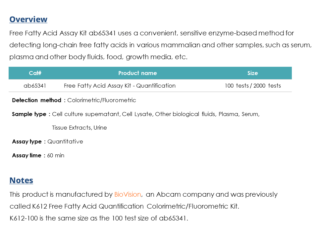The height and width of the screenshot is (238, 318).
Task: Click the 60 min value
Action: 56,155
